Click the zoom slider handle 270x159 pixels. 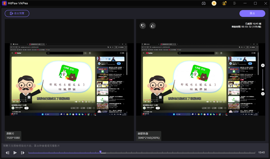(263, 89)
